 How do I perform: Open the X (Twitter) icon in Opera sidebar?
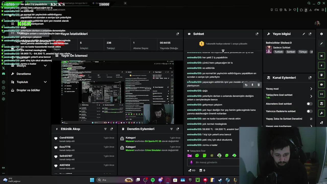(3, 68)
